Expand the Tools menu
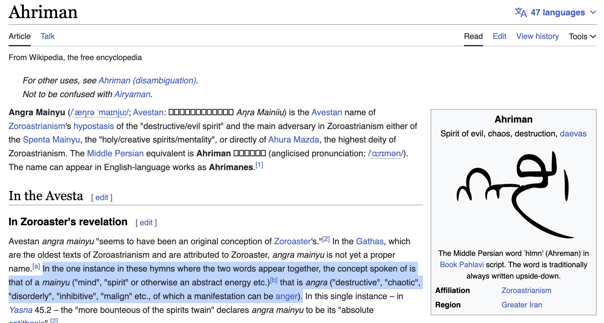This screenshot has height=323, width=604. [582, 36]
